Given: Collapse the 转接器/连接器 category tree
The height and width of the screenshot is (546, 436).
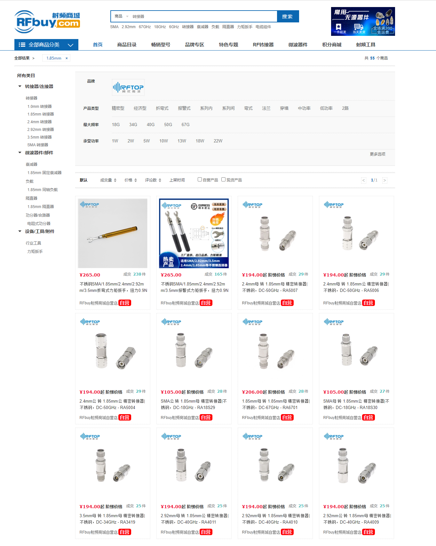Looking at the screenshot, I should pyautogui.click(x=20, y=86).
